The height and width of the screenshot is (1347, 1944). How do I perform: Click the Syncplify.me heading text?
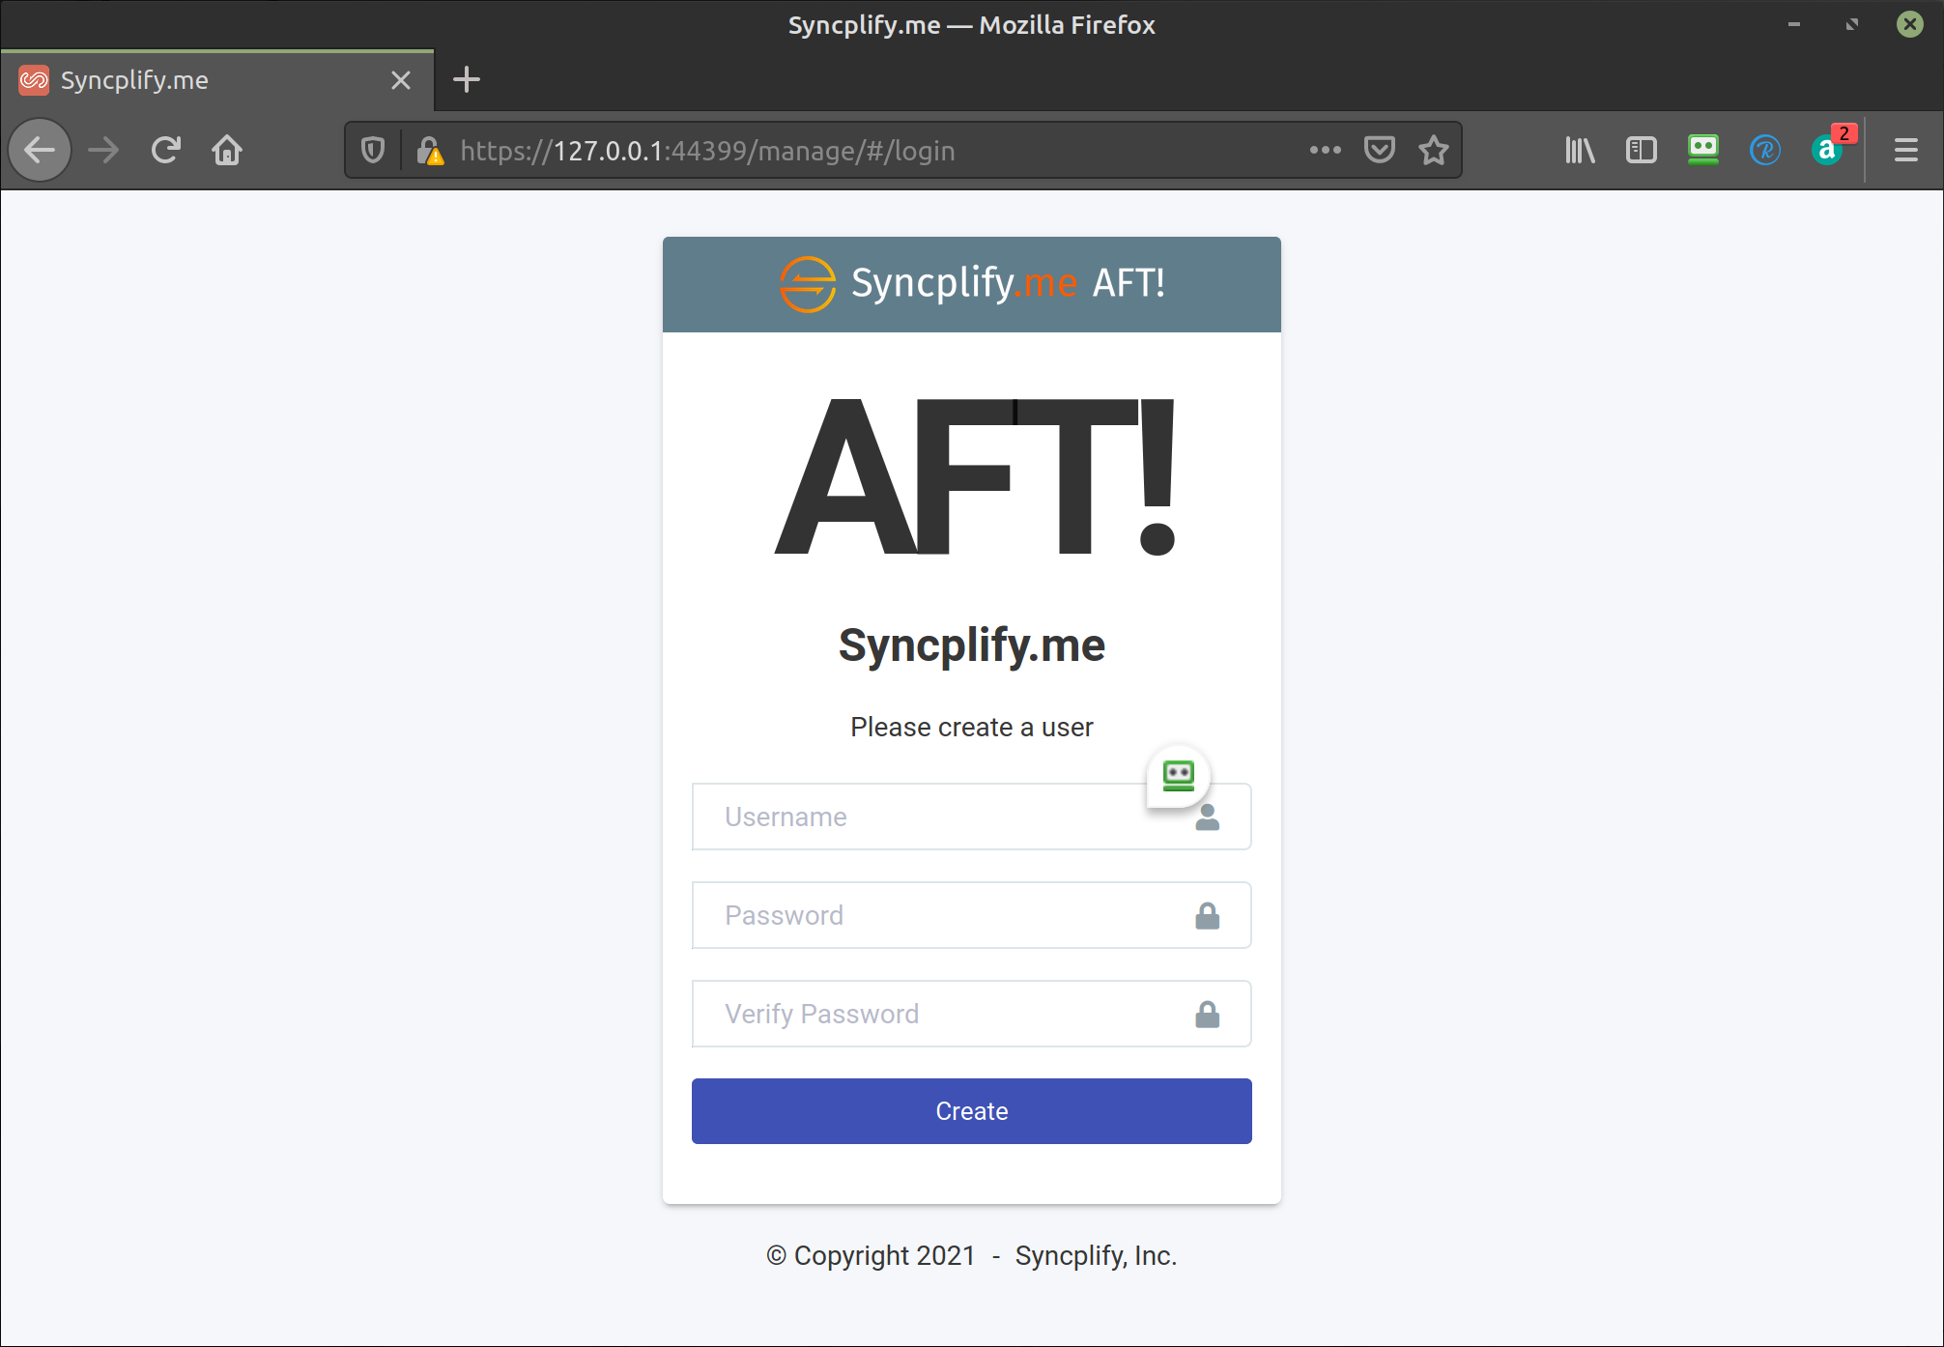coord(971,645)
